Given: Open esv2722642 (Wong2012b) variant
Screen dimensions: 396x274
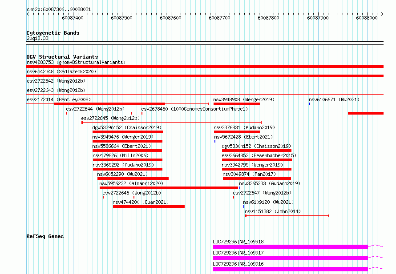Looking at the screenshot, I should point(56,81).
